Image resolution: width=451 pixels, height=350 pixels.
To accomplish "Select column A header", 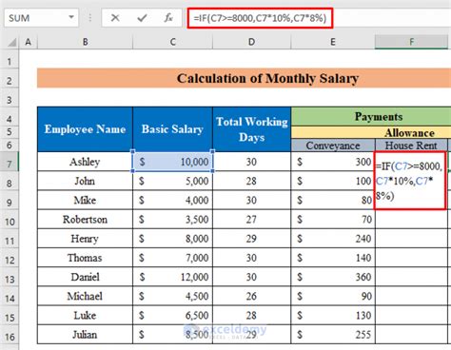I will [x=29, y=42].
